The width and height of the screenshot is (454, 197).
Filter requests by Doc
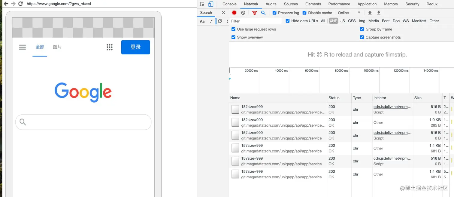[396, 21]
